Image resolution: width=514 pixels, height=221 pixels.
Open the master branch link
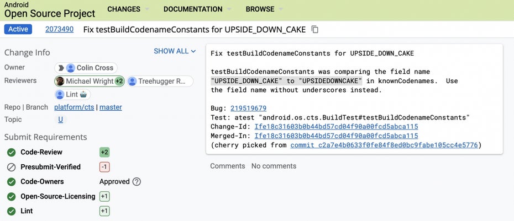click(x=111, y=107)
